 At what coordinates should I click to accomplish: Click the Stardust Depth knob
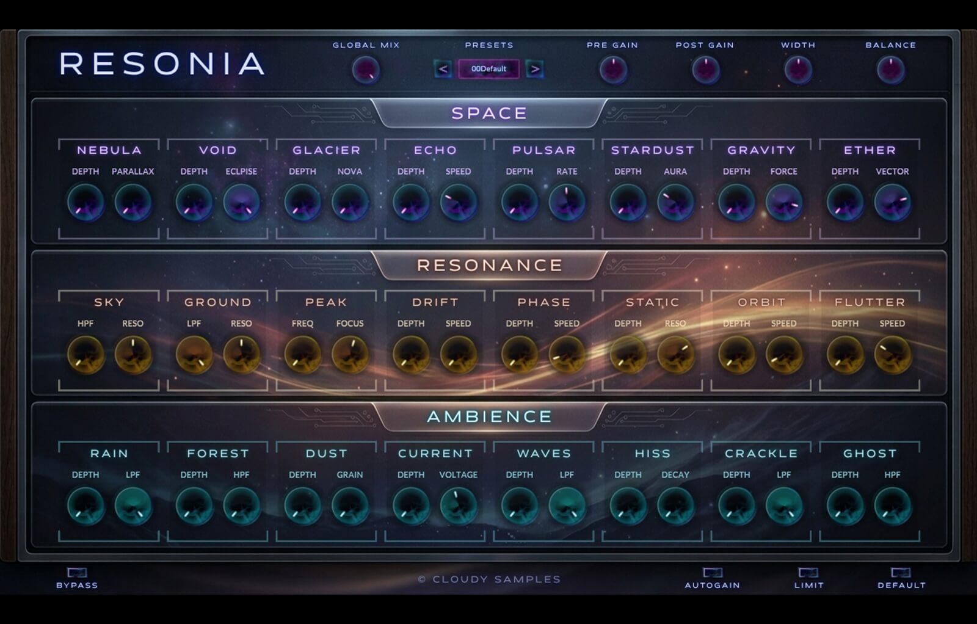point(628,203)
